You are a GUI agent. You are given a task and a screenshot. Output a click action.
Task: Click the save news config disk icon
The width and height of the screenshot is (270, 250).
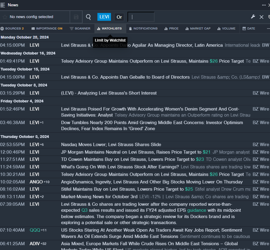pos(76,17)
